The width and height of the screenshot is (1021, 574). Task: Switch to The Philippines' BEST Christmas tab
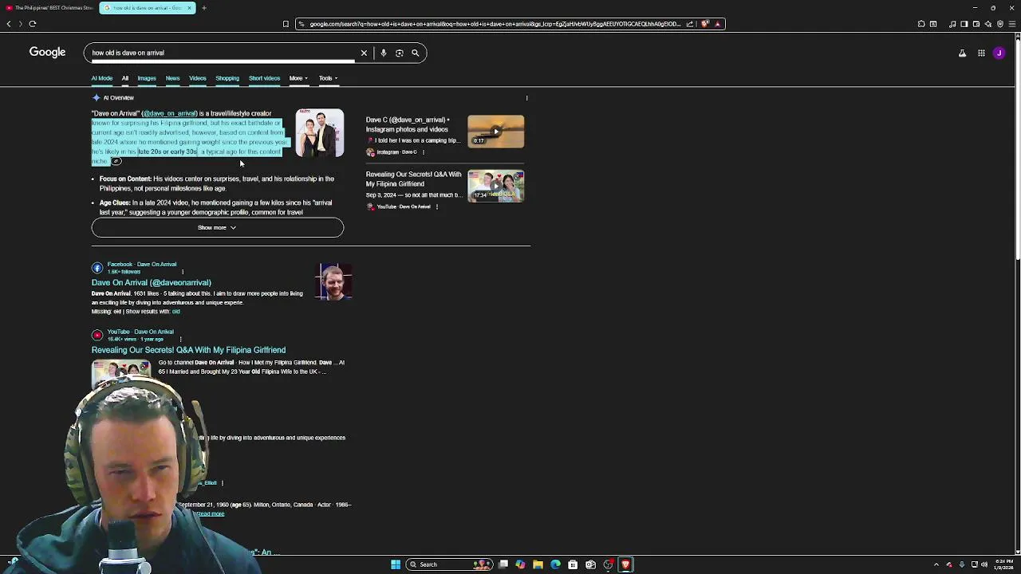pyautogui.click(x=49, y=8)
